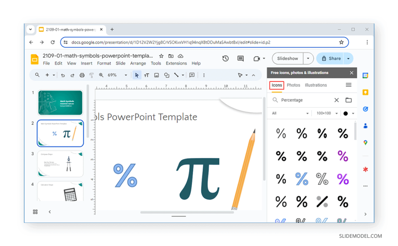Close the Free icons side panel
Screen dimensions: 398x246
tap(351, 73)
